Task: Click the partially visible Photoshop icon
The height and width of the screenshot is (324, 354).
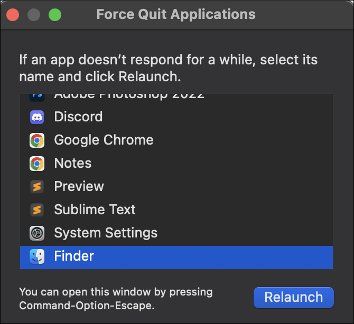Action: click(37, 98)
